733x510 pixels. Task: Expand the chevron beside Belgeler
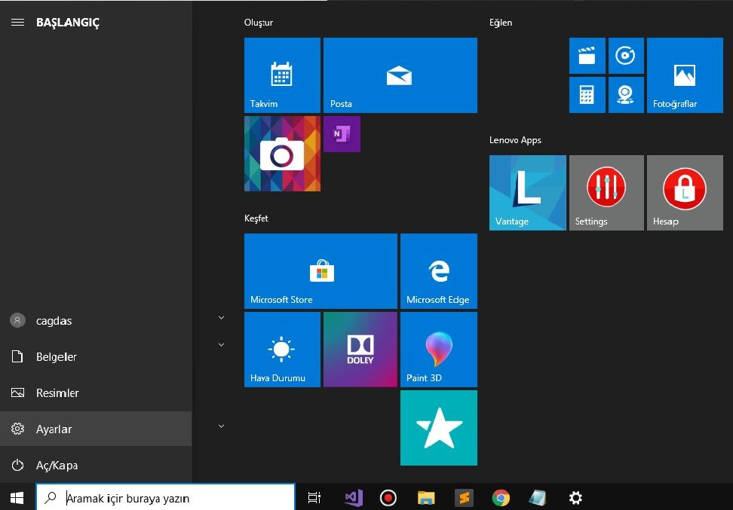point(222,345)
